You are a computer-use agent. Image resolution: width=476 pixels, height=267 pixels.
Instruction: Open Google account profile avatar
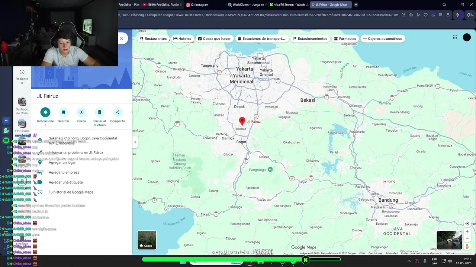[467, 37]
